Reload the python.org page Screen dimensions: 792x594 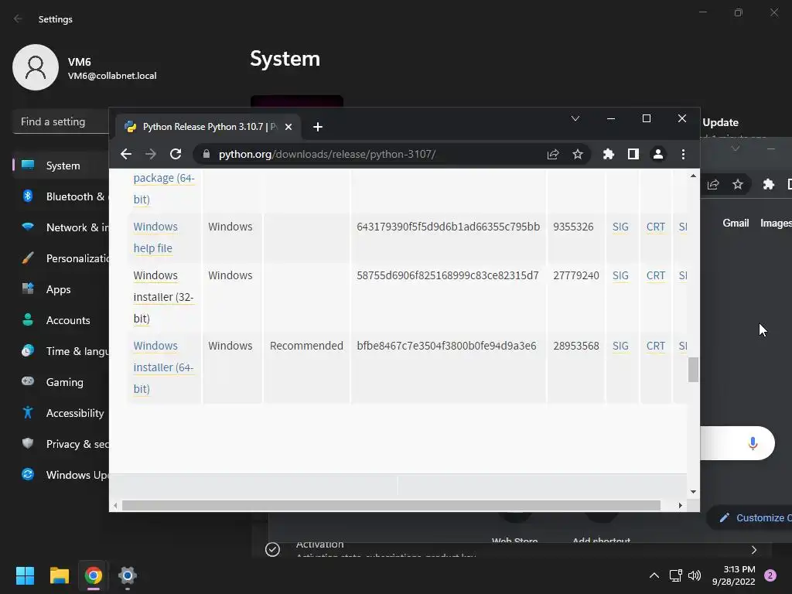[176, 154]
